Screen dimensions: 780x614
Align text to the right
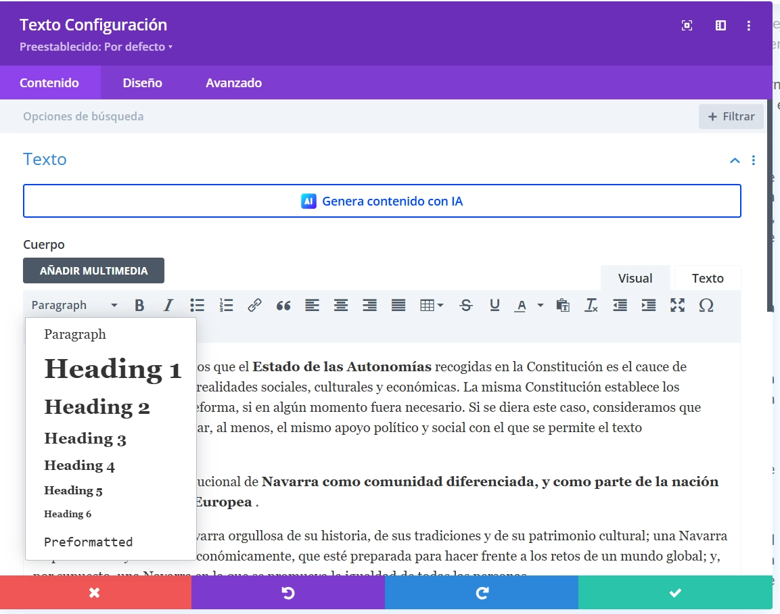point(369,305)
